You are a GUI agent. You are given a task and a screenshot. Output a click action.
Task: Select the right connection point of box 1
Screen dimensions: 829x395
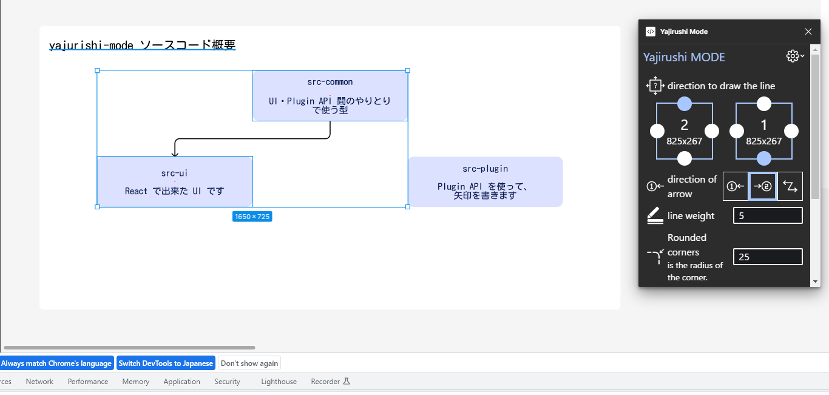pyautogui.click(x=791, y=130)
